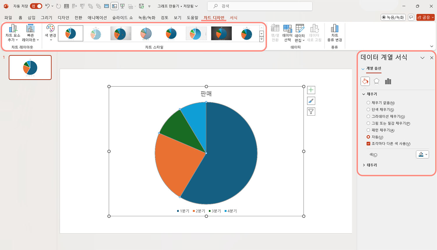
Task: Select the dark background chart style thumbnail
Action: coord(221,33)
